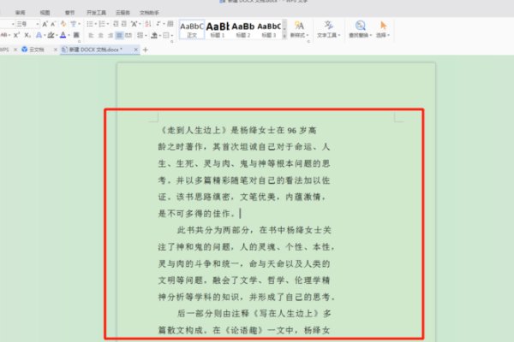The width and height of the screenshot is (514, 342).
Task: Open the line spacing tool
Action: click(140, 35)
